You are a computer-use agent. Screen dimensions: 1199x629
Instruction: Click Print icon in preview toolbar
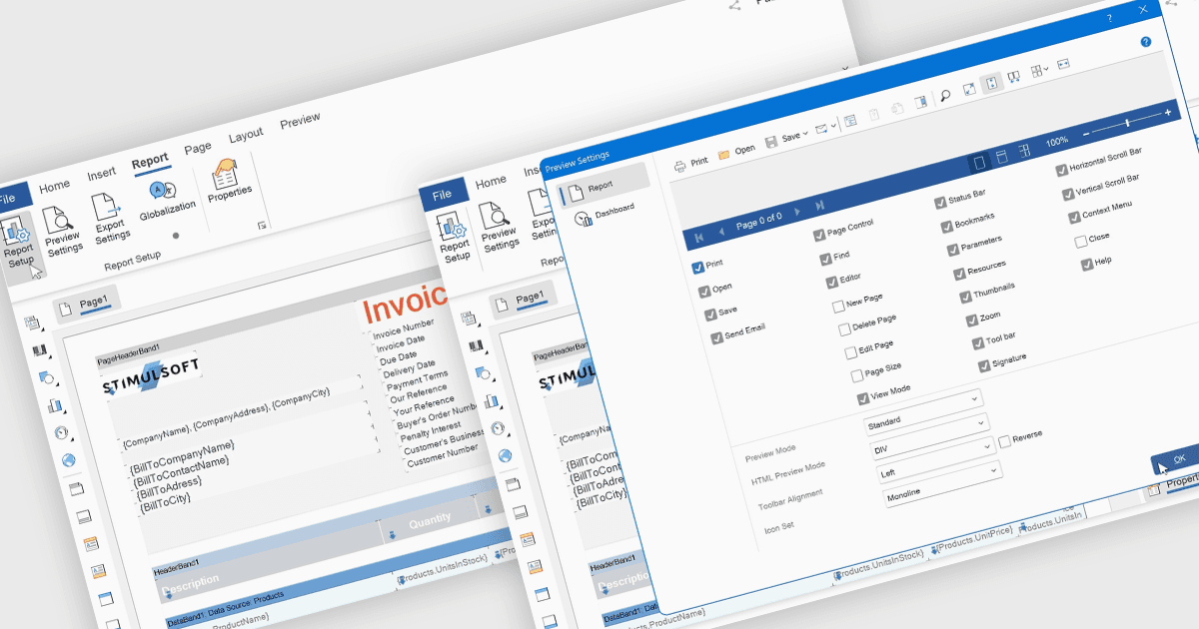pos(680,166)
